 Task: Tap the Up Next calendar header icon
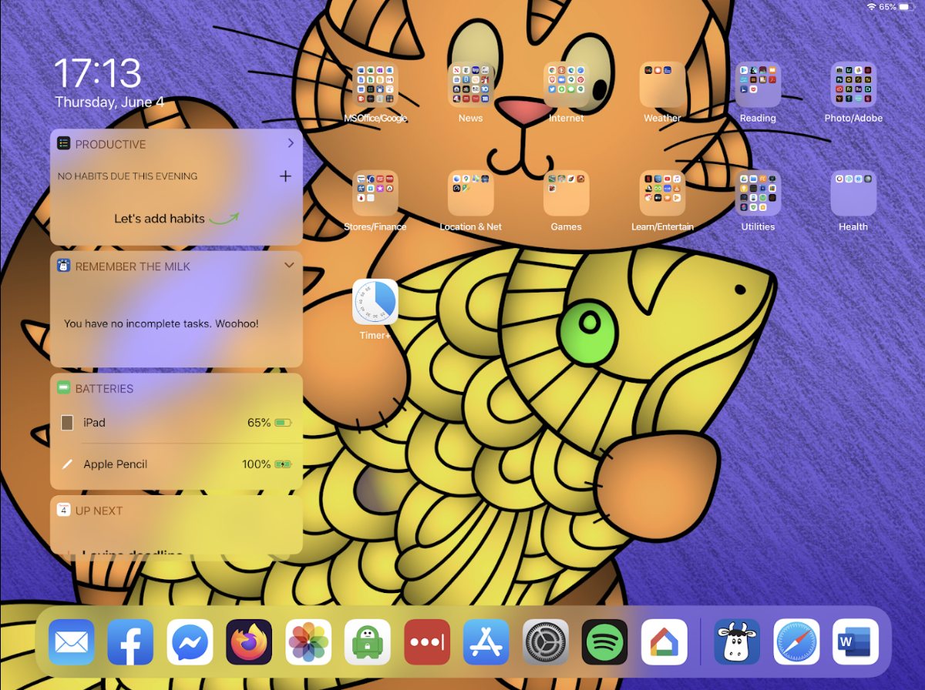pos(64,510)
